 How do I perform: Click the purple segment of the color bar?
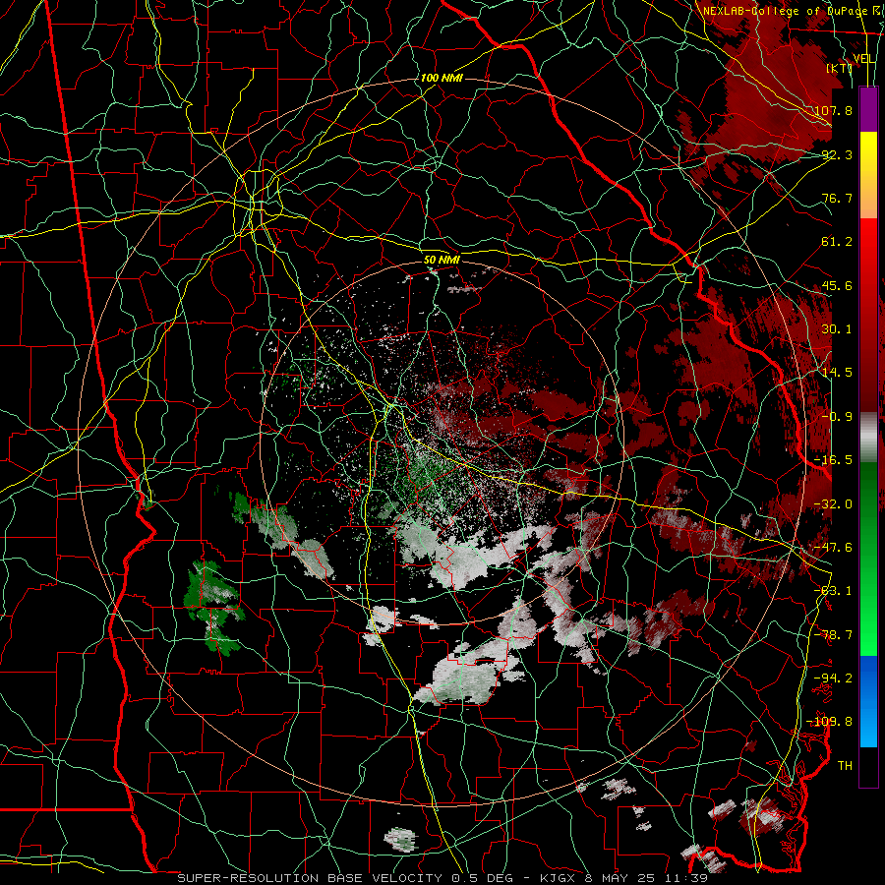868,109
